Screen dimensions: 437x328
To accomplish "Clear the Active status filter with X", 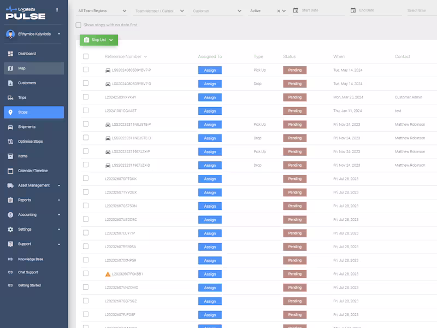I will tap(279, 11).
